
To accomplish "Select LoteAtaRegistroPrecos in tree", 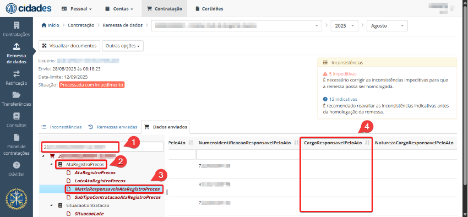I will tap(100, 181).
